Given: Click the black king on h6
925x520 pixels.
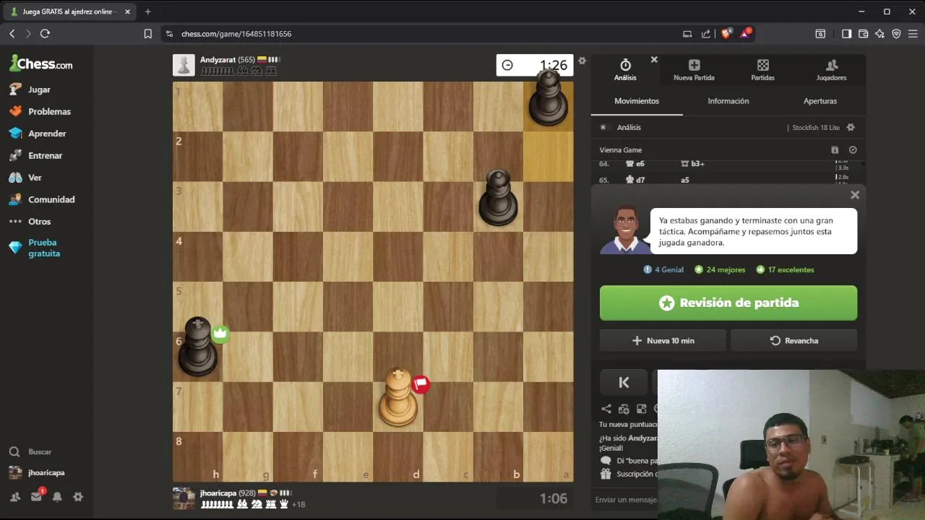Looking at the screenshot, I should (197, 347).
